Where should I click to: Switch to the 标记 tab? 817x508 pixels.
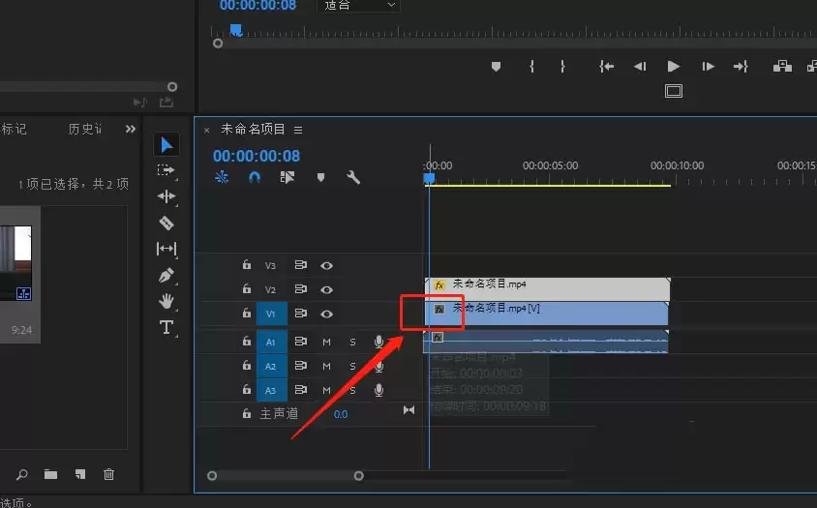(x=14, y=129)
